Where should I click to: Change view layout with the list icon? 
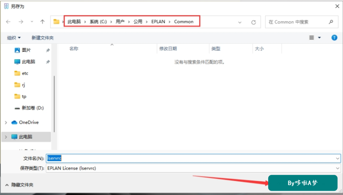(311, 38)
